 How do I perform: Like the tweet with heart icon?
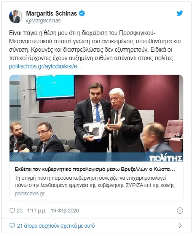[12, 211]
